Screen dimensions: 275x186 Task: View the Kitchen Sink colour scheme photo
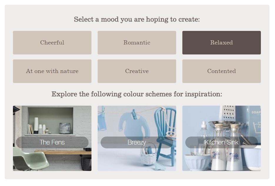[221, 138]
